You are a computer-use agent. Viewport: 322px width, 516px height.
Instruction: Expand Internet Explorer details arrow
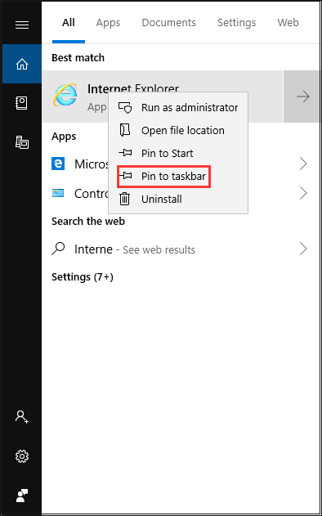pyautogui.click(x=302, y=96)
